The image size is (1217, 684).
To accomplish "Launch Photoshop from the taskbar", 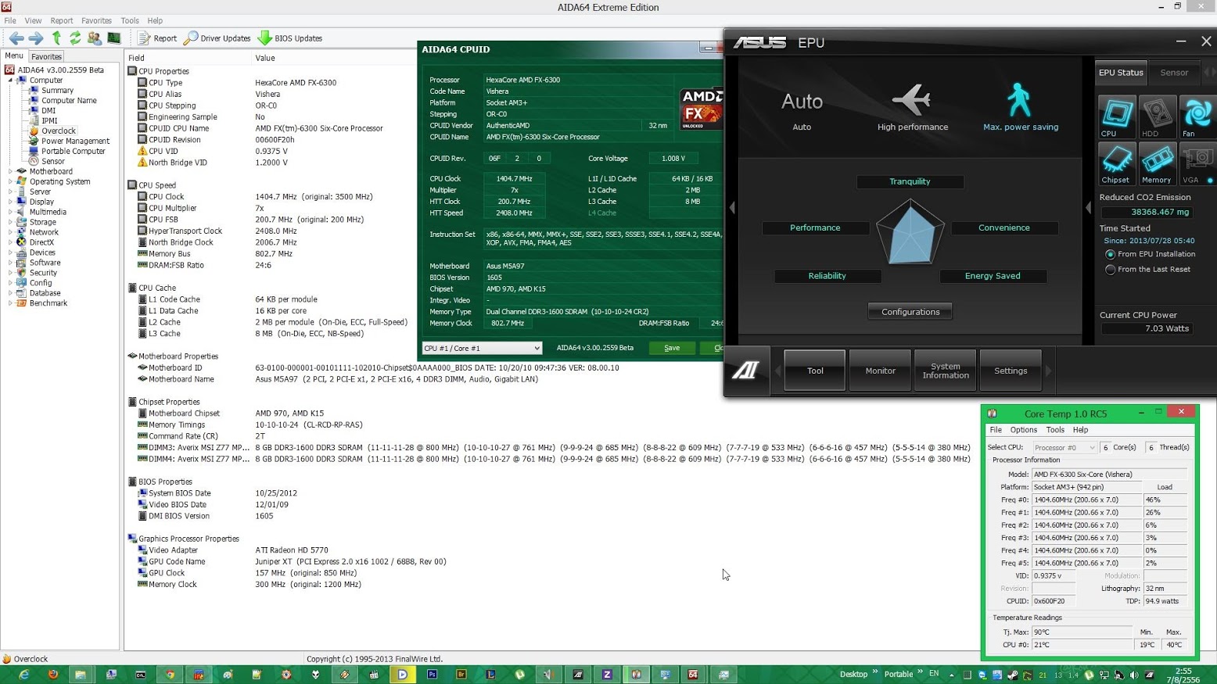I will (432, 675).
